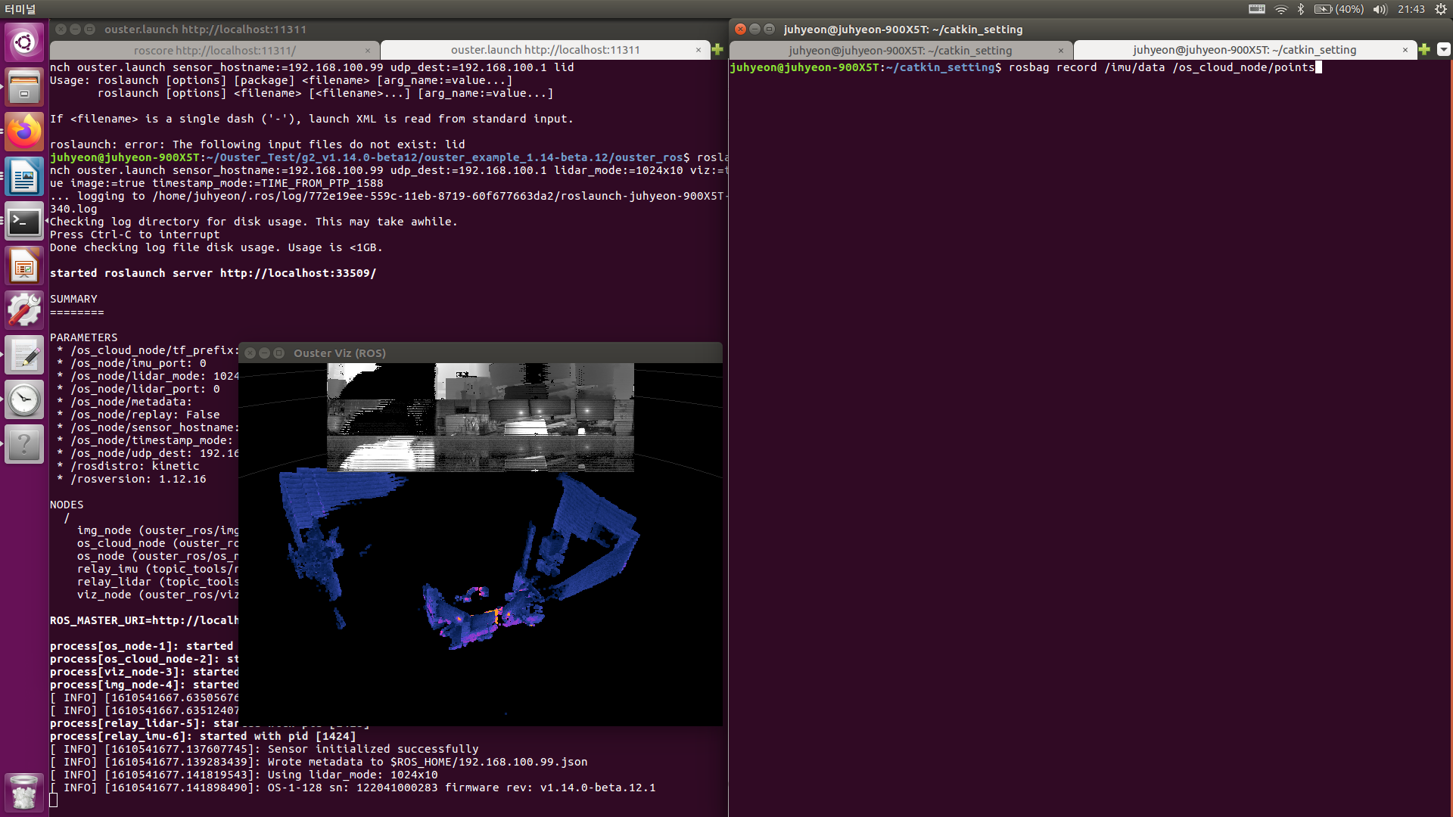Close second catkin_setting terminal tab
This screenshot has height=817, width=1453.
click(1405, 50)
